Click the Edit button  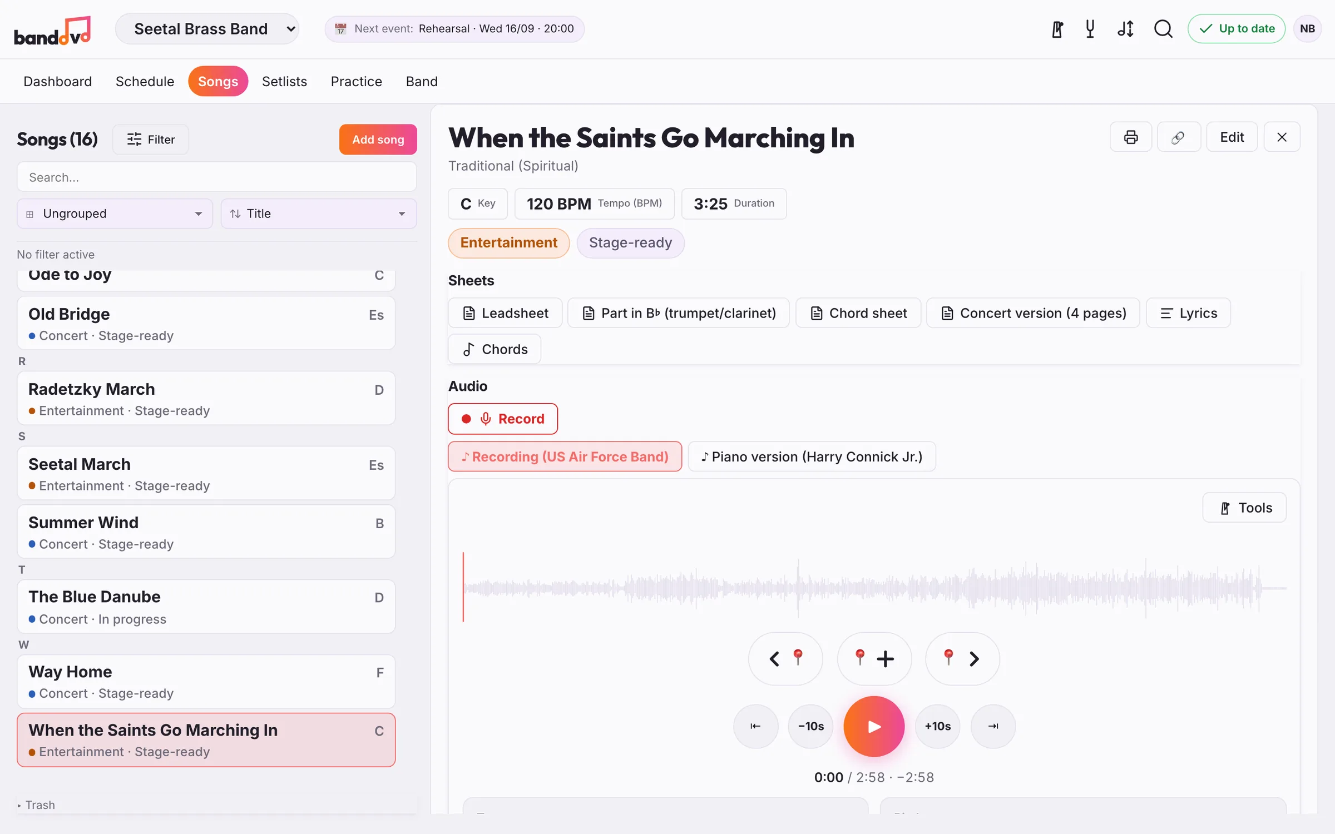(1232, 137)
